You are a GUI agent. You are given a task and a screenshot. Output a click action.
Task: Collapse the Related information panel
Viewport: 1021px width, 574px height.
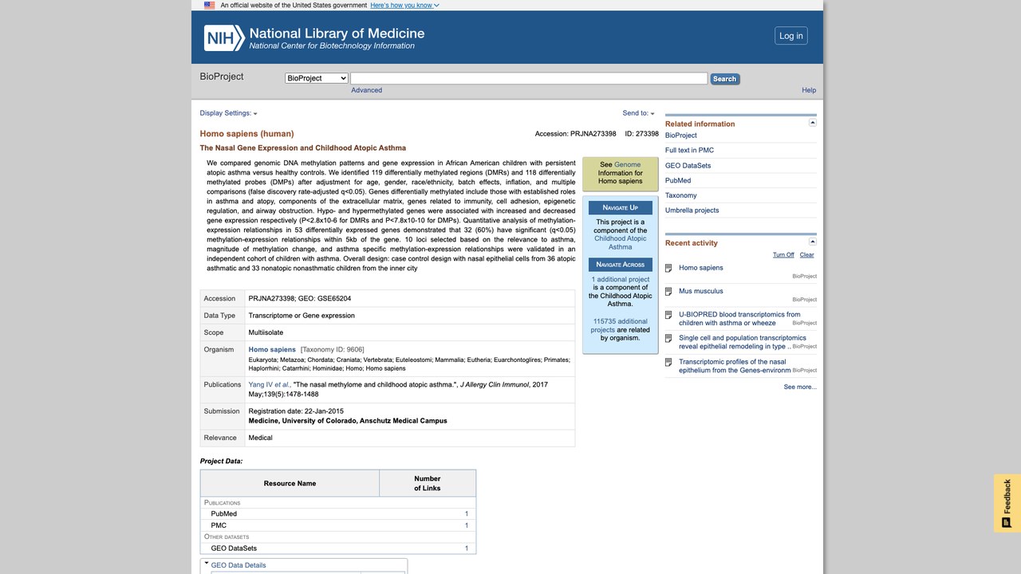pyautogui.click(x=813, y=123)
